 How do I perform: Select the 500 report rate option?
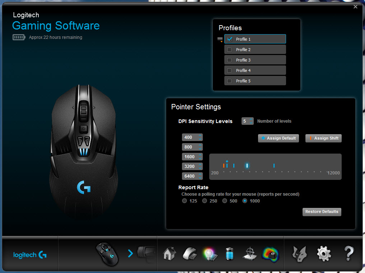coord(225,201)
